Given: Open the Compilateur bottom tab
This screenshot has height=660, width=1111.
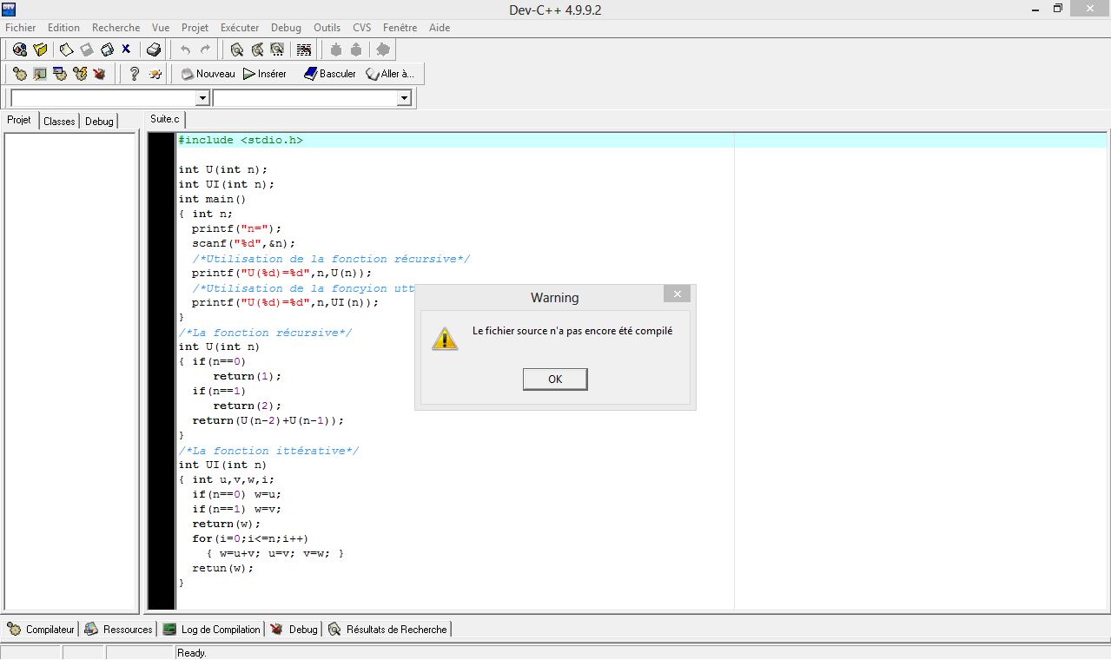Looking at the screenshot, I should pyautogui.click(x=41, y=629).
